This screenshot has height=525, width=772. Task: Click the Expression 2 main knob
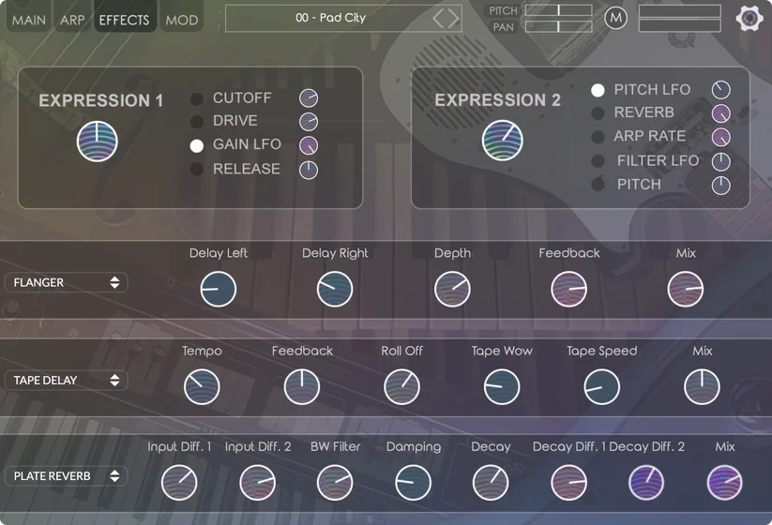click(x=502, y=141)
